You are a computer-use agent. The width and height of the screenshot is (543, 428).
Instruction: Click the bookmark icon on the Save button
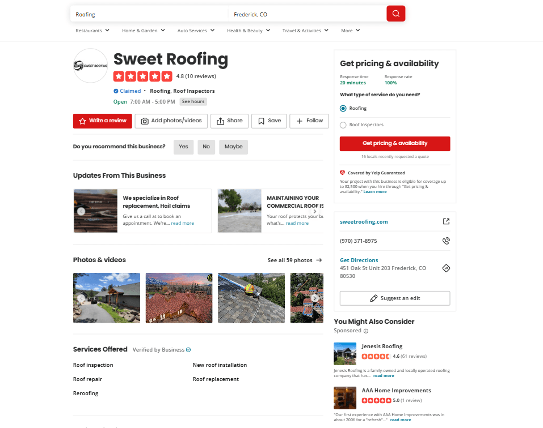pos(260,121)
